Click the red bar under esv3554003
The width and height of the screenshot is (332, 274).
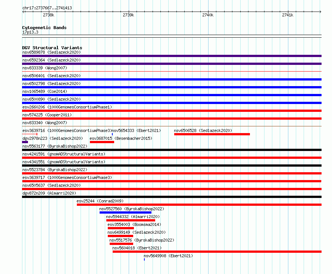121,228
